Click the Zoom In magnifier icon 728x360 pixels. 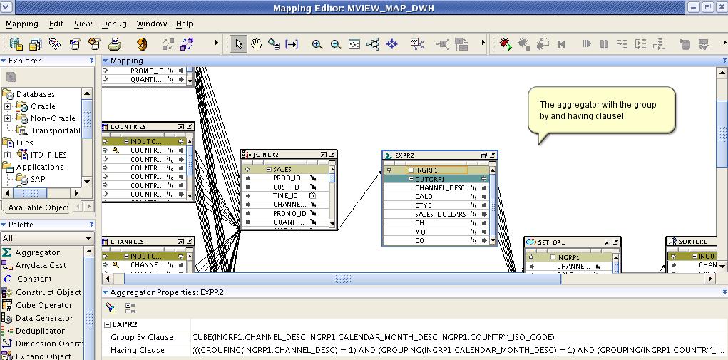[x=317, y=44]
